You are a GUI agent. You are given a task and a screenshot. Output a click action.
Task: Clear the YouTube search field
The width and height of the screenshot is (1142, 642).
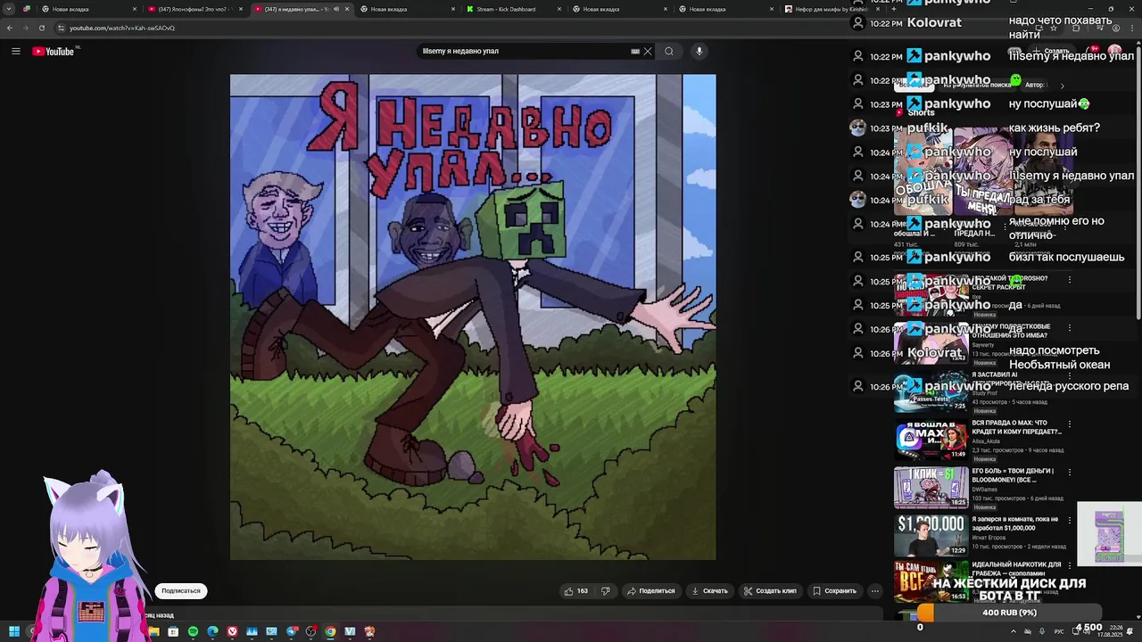pyautogui.click(x=648, y=51)
